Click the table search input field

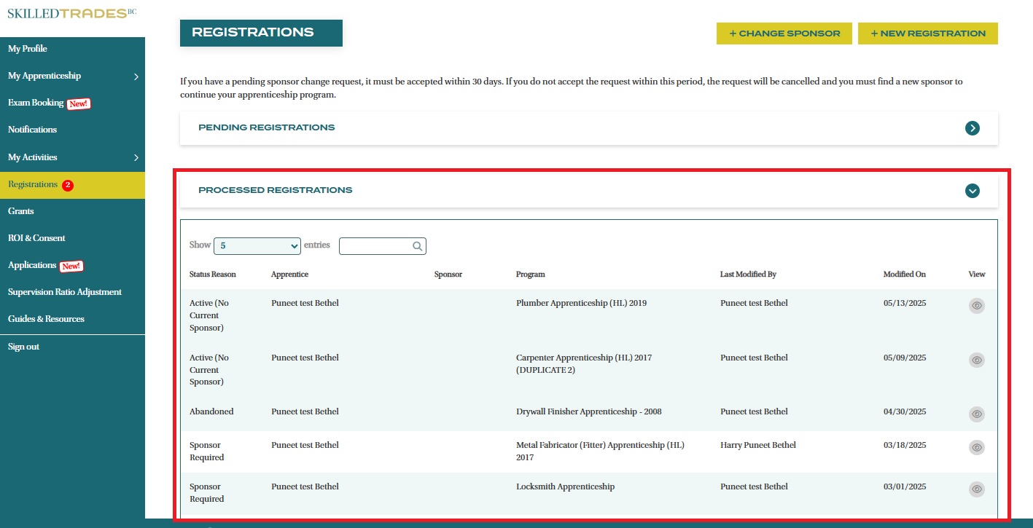[375, 246]
